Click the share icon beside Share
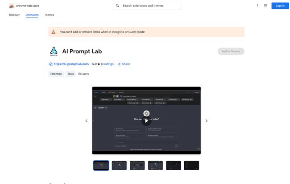The height and width of the screenshot is (184, 290). click(x=119, y=64)
